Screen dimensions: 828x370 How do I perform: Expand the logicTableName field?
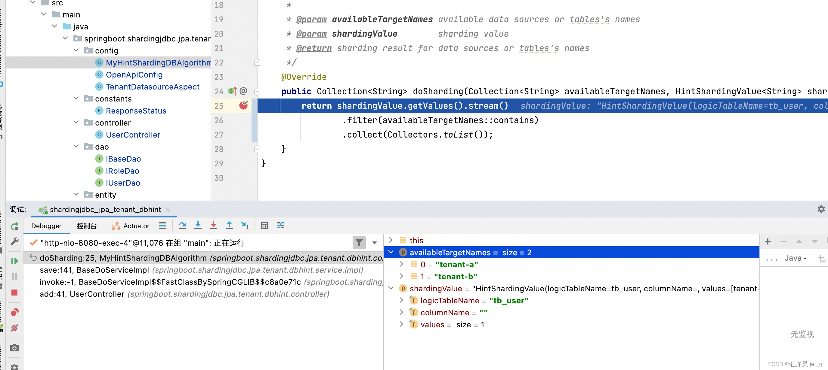(x=401, y=300)
